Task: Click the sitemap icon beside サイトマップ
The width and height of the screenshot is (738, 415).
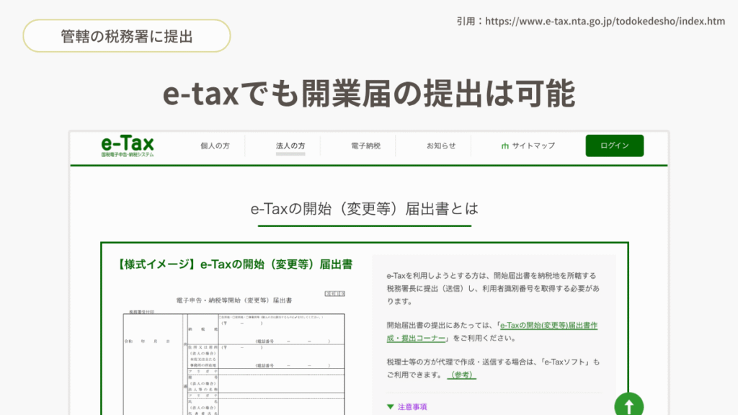Action: tap(505, 146)
